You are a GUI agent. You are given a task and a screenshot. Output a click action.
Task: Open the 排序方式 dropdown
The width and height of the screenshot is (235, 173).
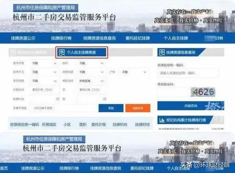[x=44, y=72]
